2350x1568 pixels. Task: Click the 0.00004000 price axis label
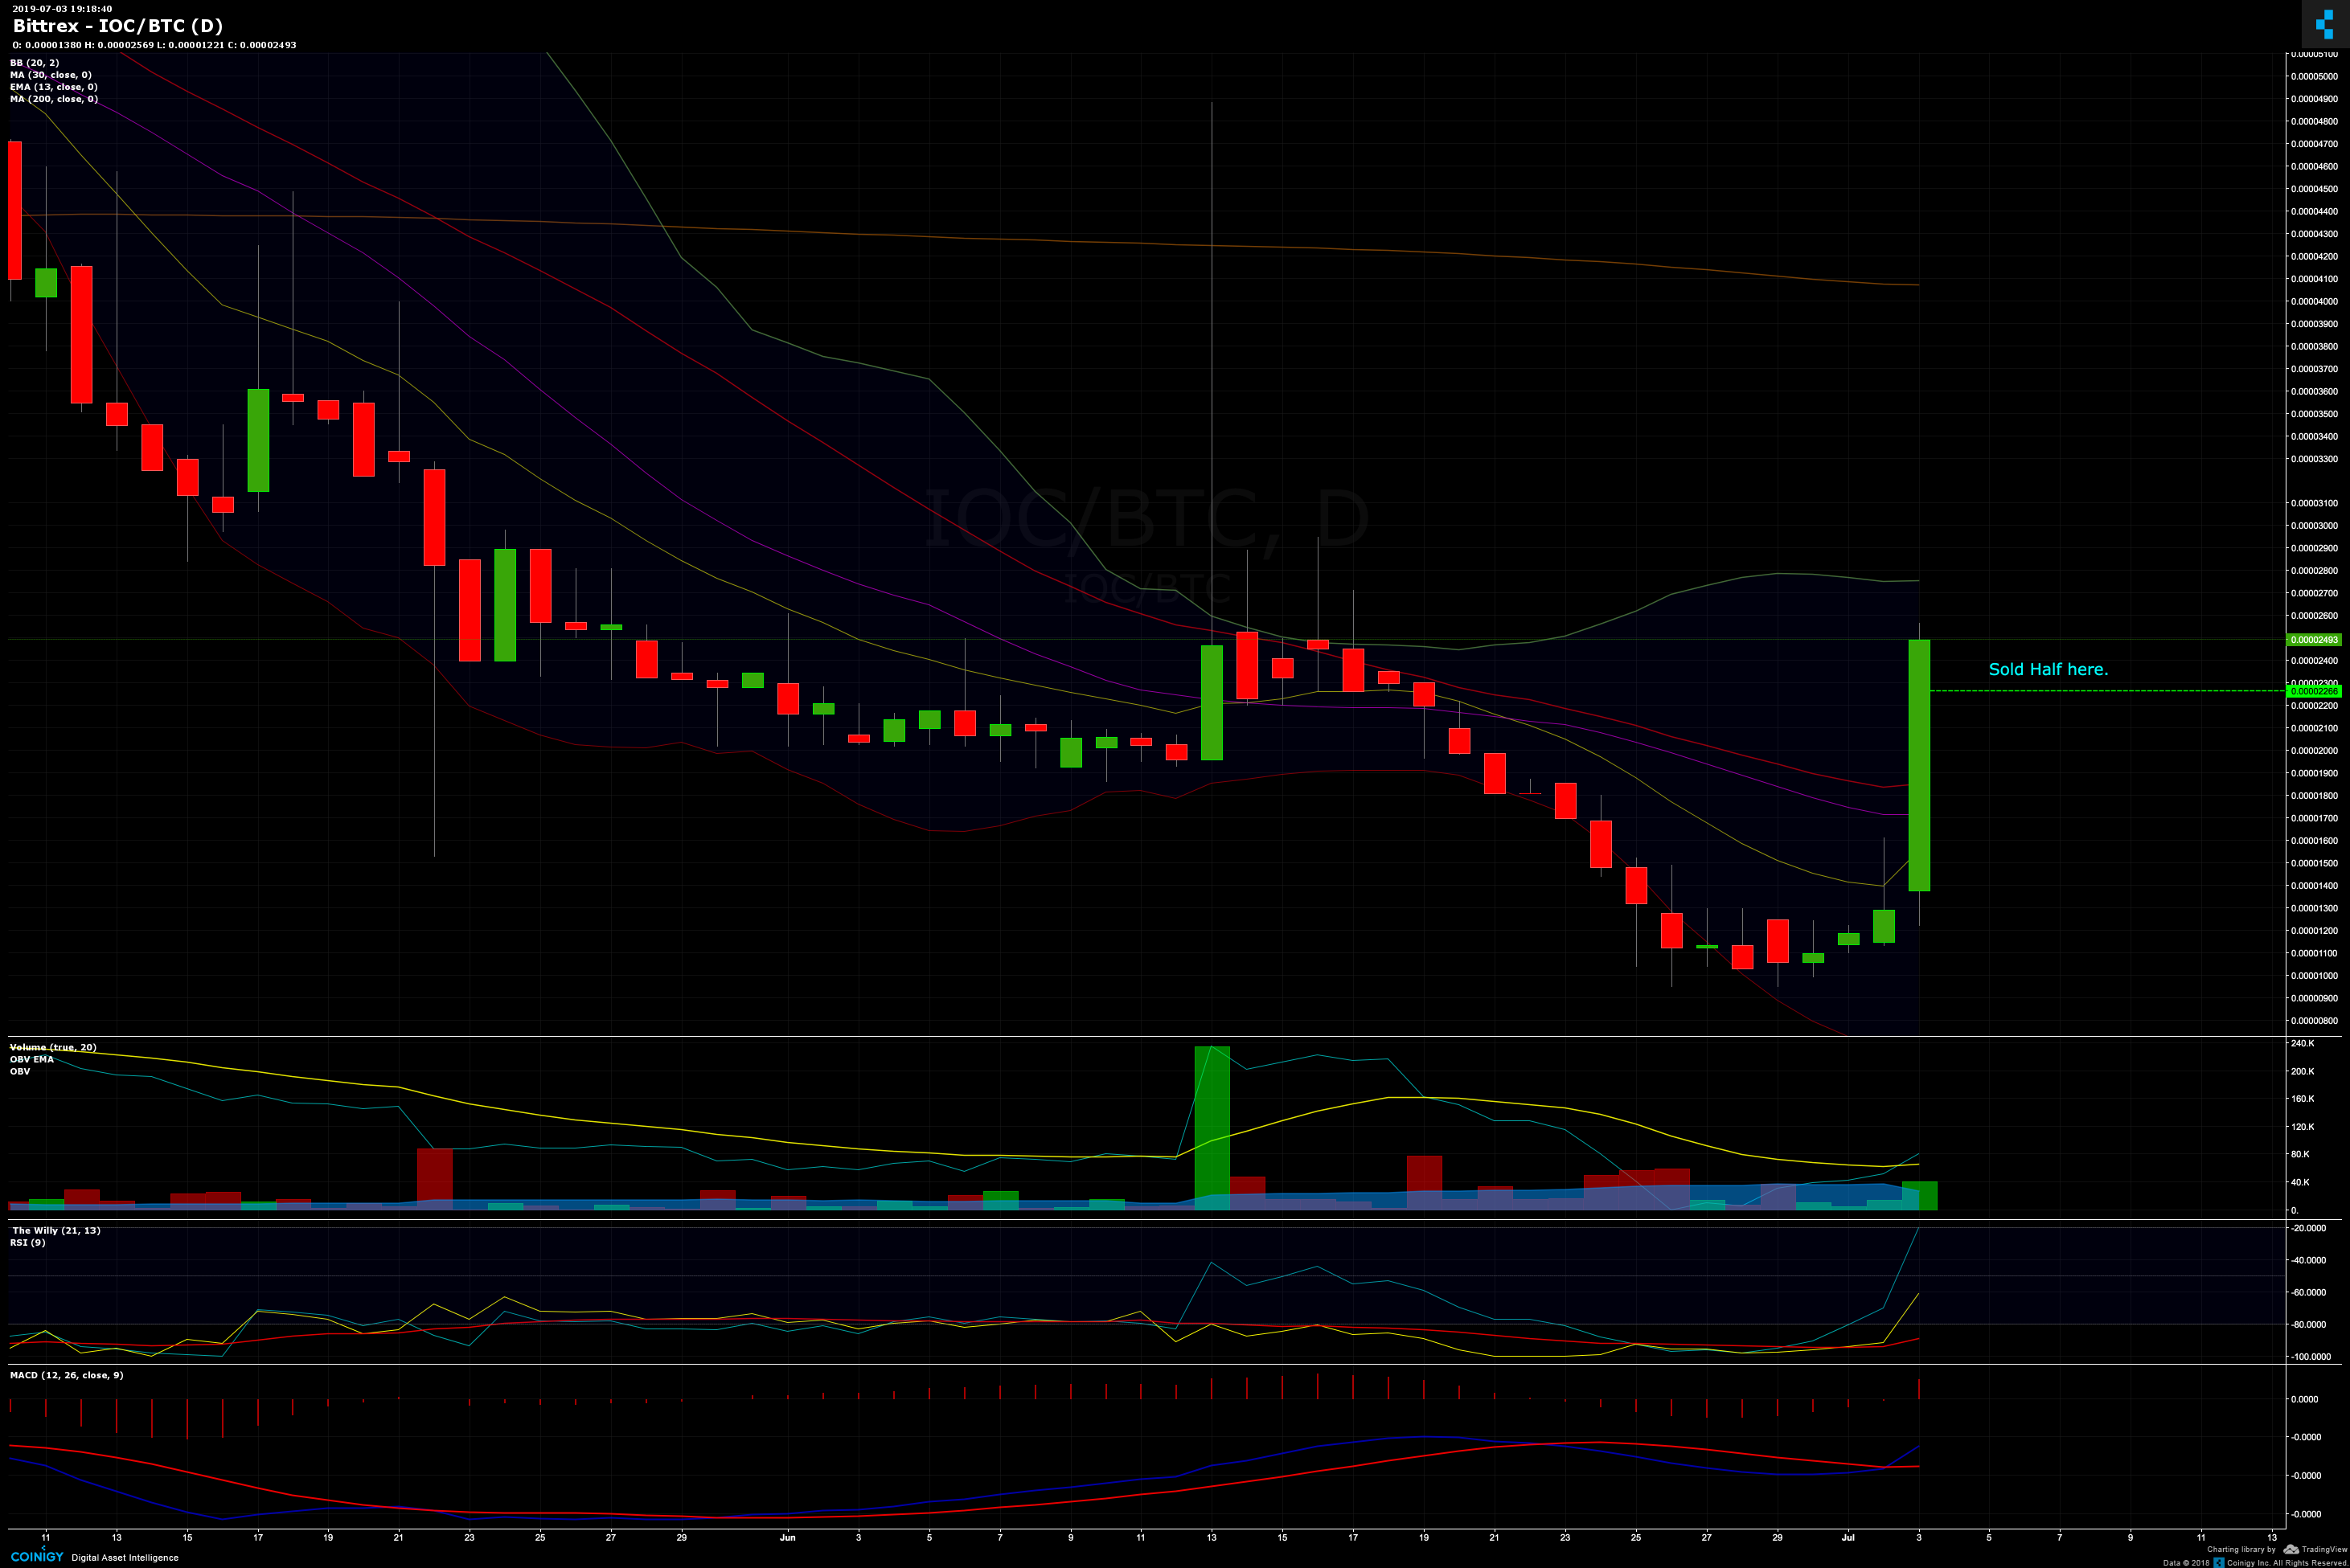[2314, 301]
